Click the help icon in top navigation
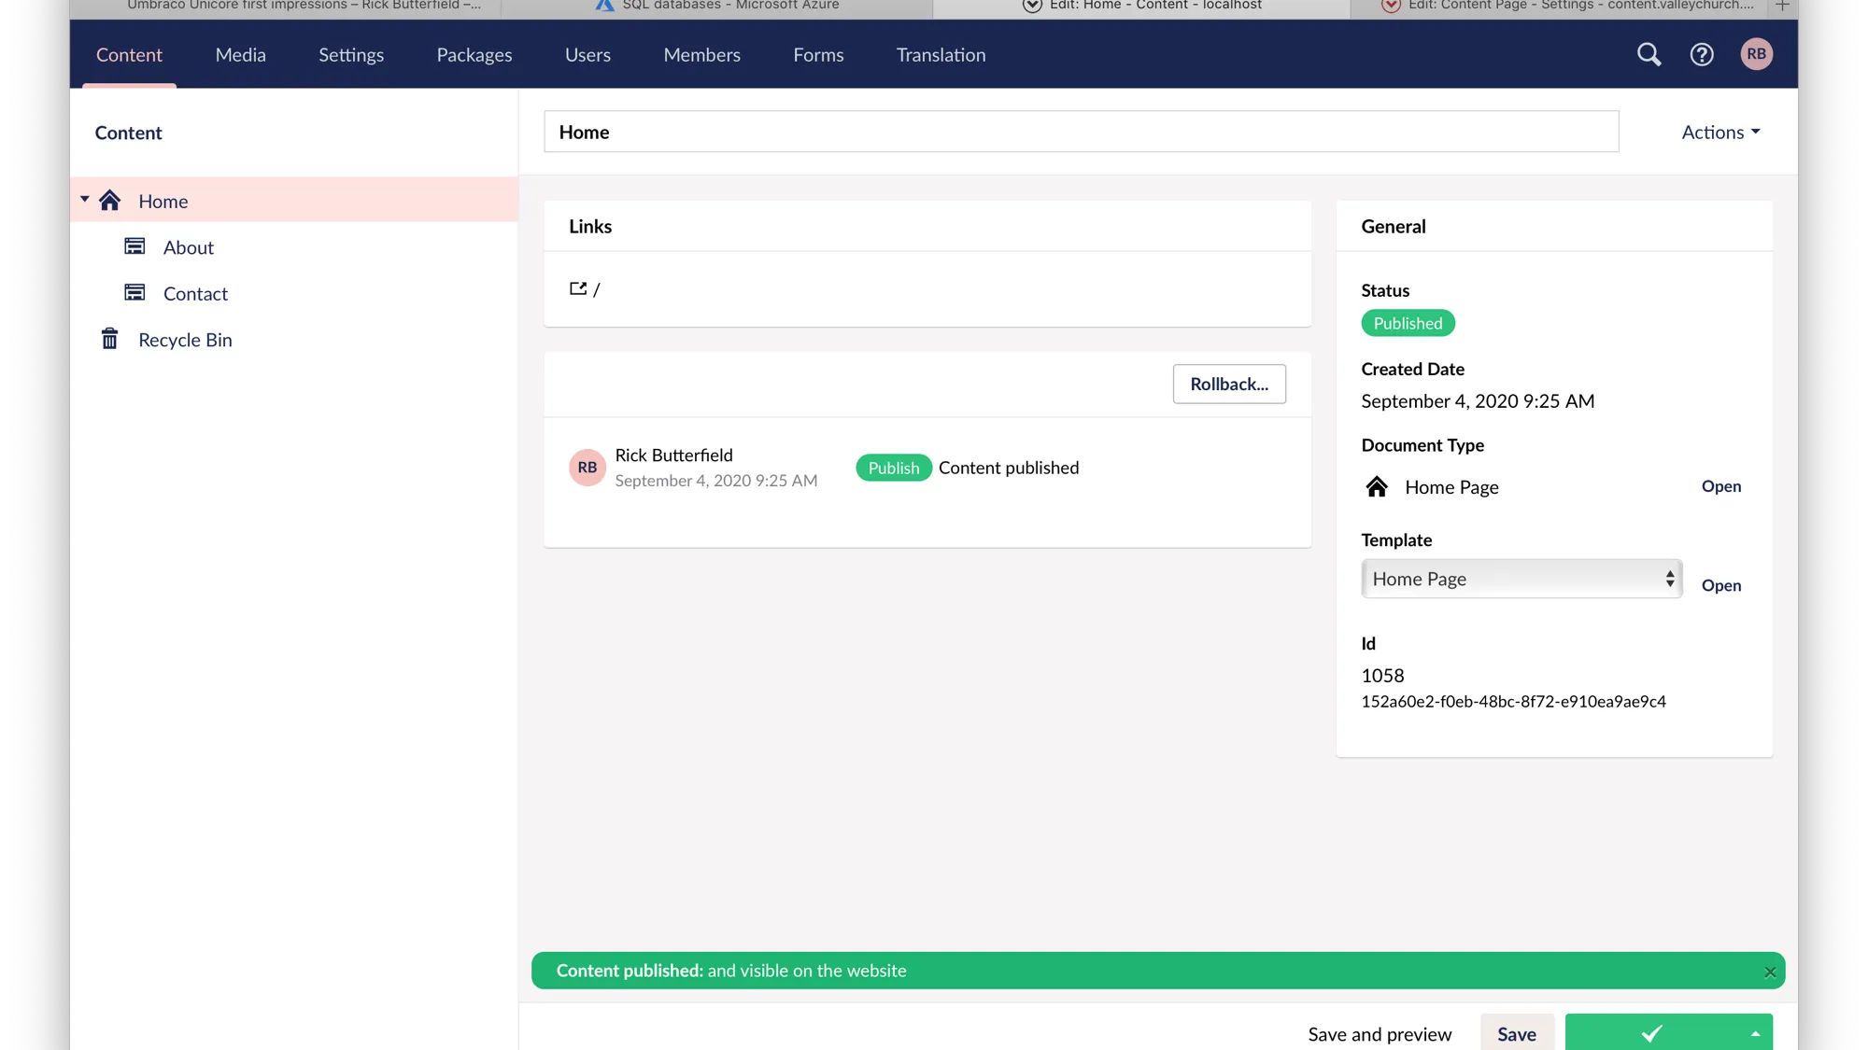The image size is (1868, 1050). click(x=1703, y=54)
